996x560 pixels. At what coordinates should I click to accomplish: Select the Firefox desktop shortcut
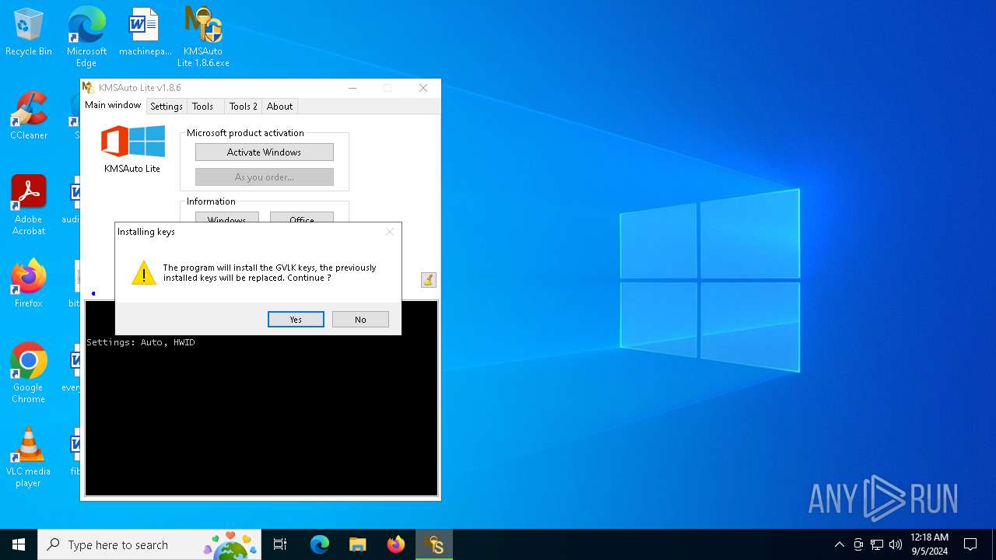(x=29, y=284)
